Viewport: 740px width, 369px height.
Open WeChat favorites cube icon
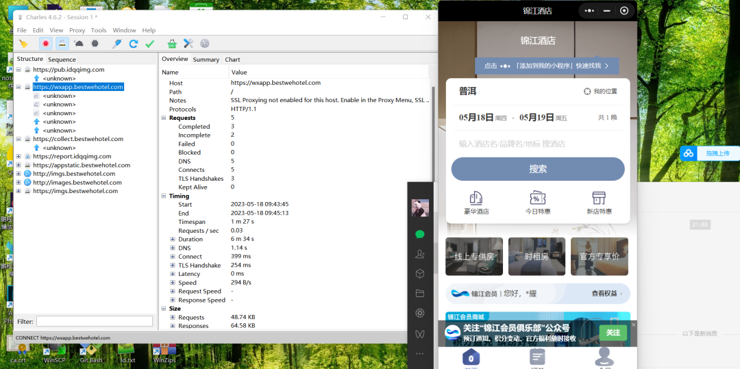(x=419, y=274)
